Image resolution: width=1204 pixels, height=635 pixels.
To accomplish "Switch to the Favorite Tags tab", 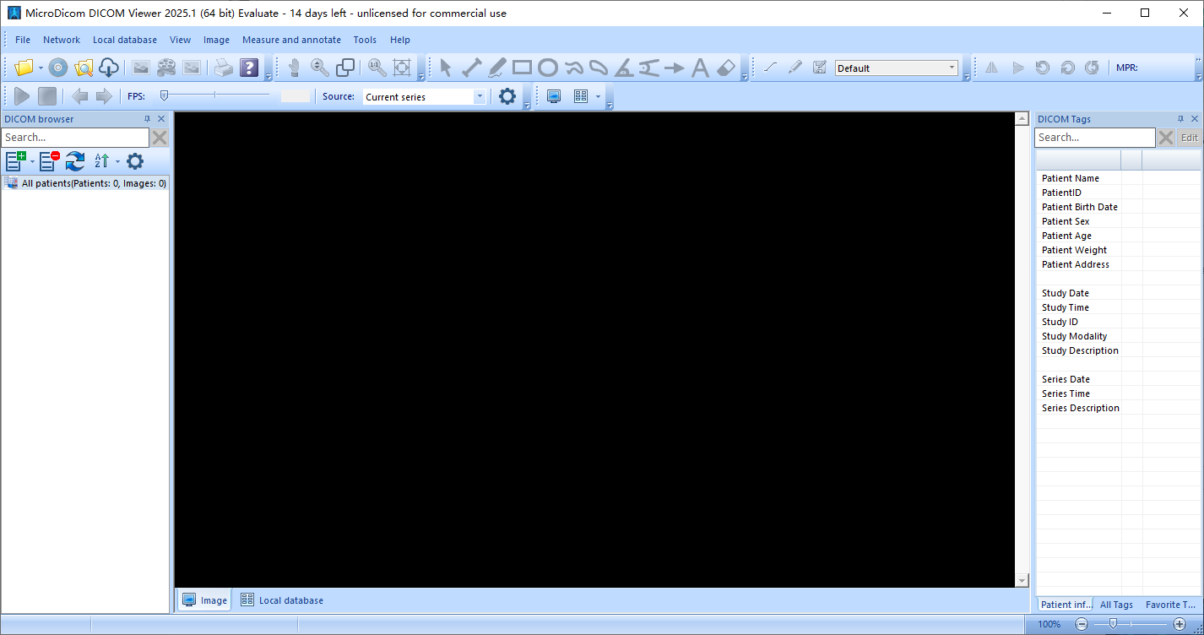I will click(1170, 605).
